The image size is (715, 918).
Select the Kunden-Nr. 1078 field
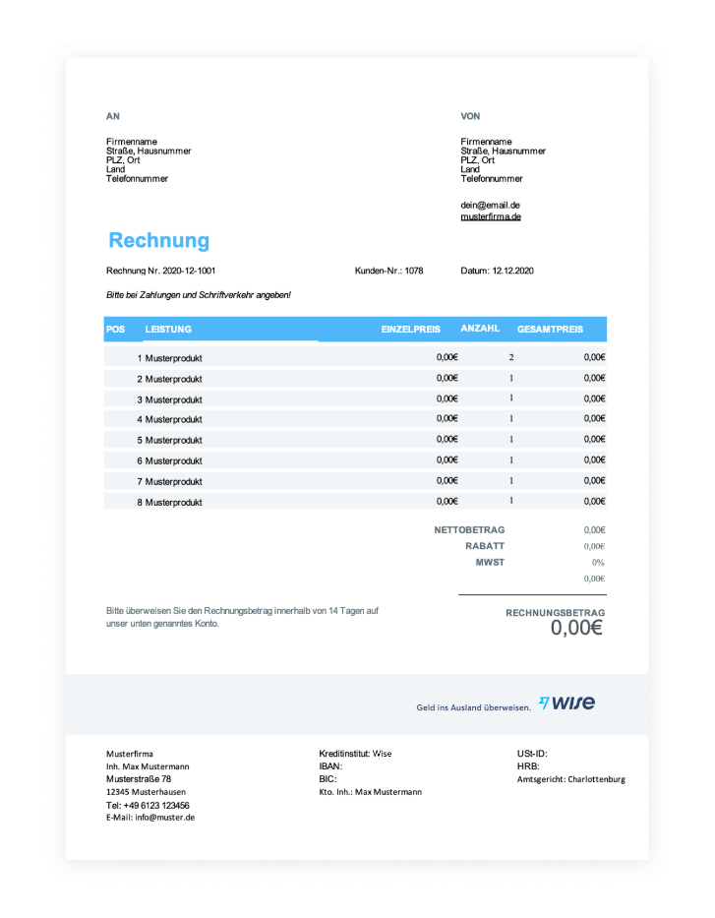pyautogui.click(x=388, y=271)
